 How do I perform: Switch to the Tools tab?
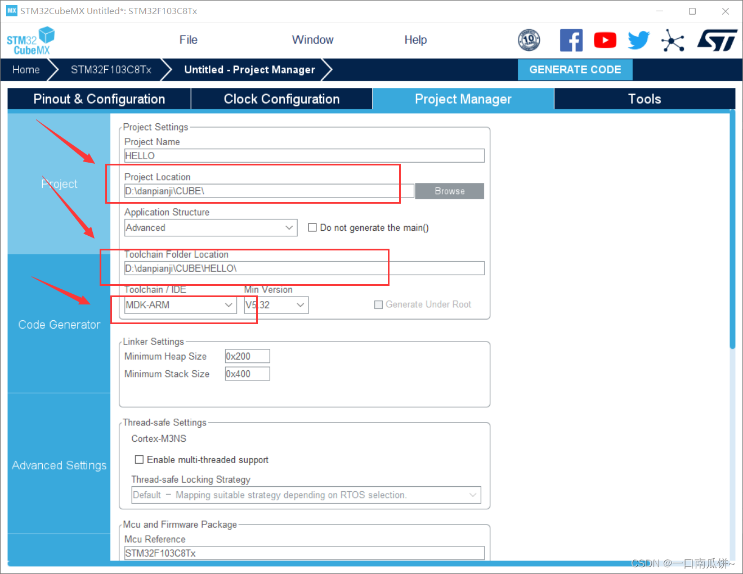click(x=644, y=99)
